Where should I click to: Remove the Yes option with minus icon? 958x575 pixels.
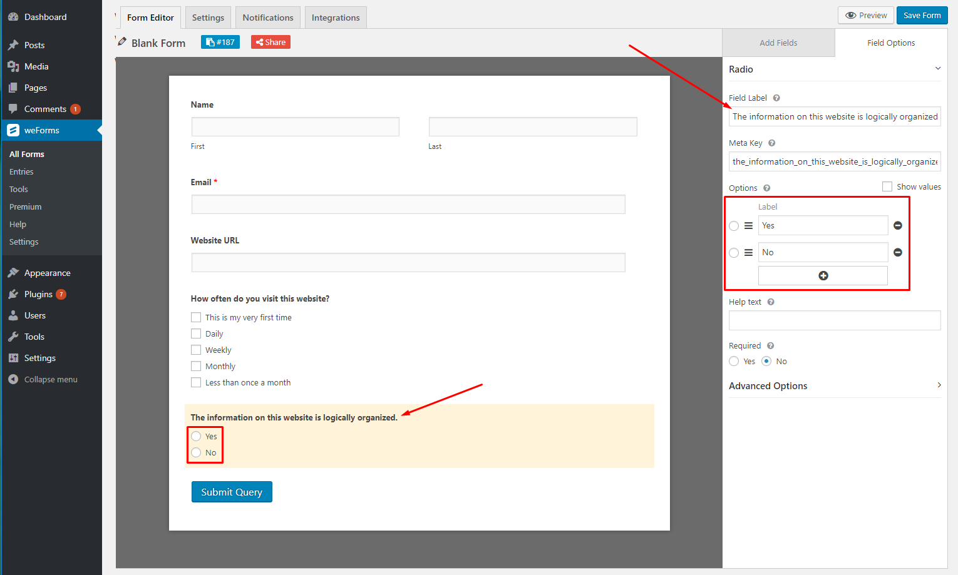[898, 225]
